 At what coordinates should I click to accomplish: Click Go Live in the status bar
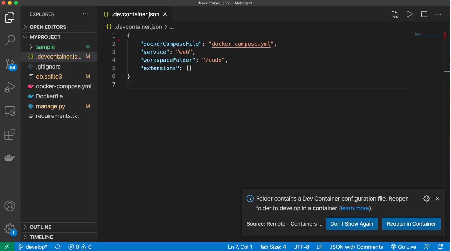click(x=404, y=247)
